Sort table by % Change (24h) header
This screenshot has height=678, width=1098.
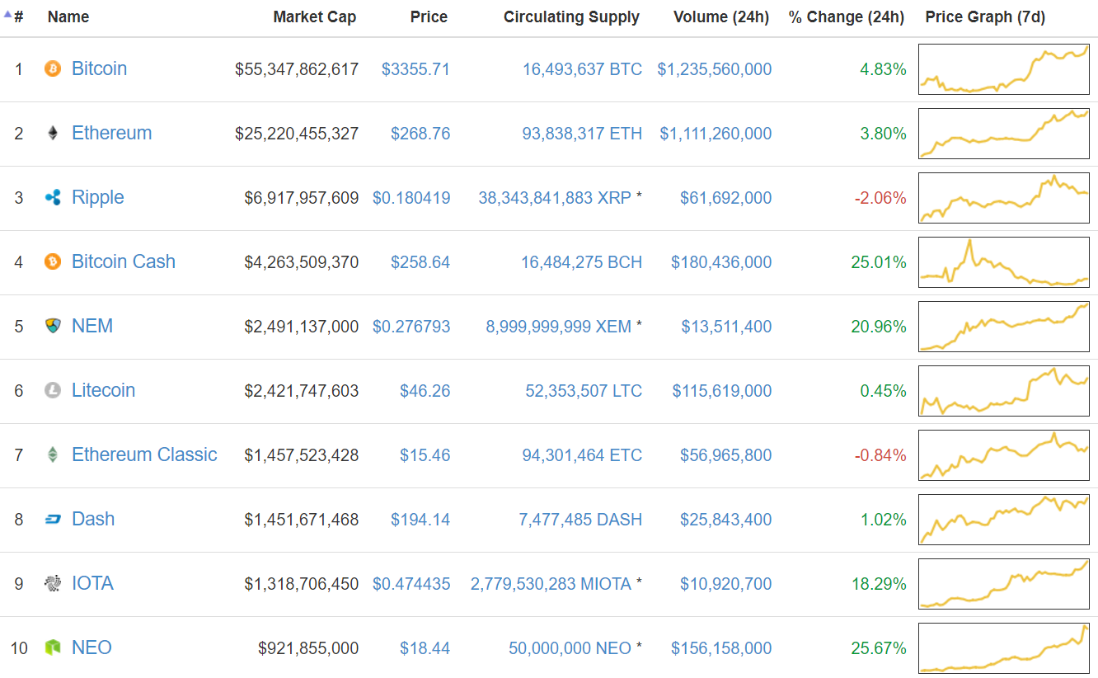pos(846,17)
